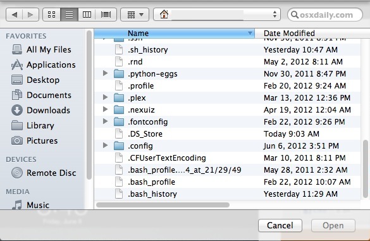
Task: Switch to Cover Flow view
Action: tap(106, 15)
